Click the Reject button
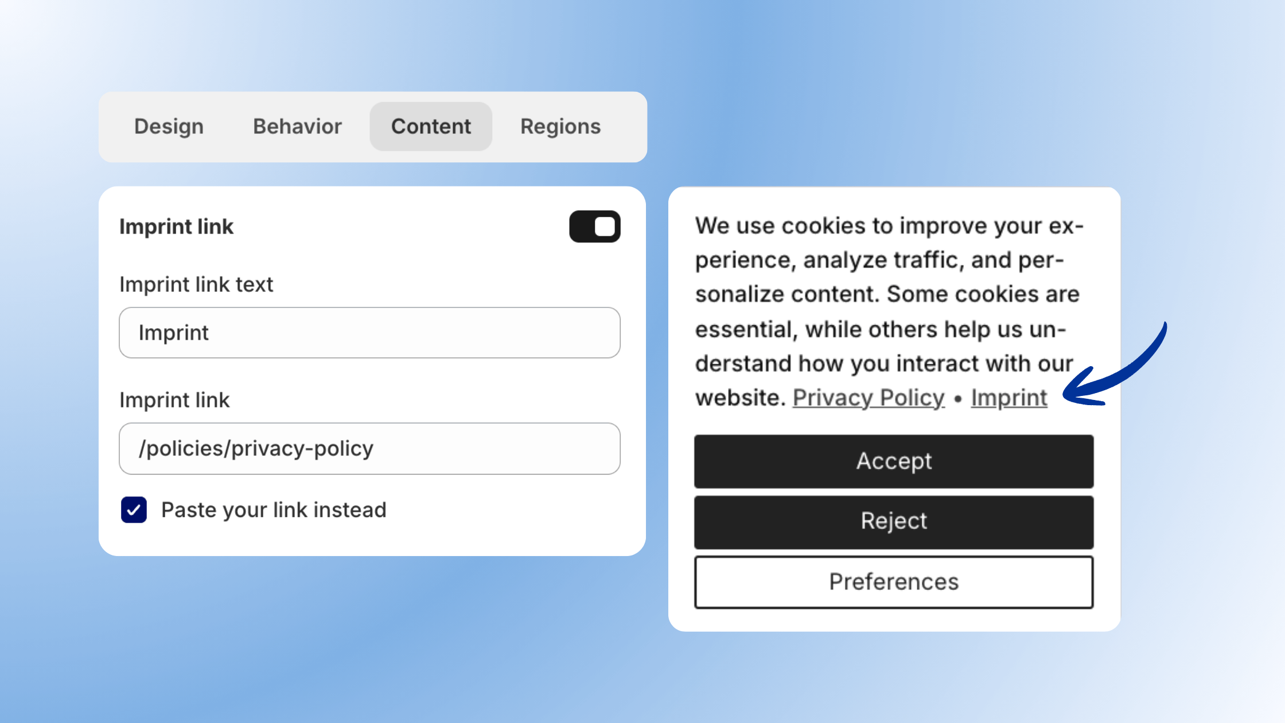Viewport: 1285px width, 723px height. 893,522
